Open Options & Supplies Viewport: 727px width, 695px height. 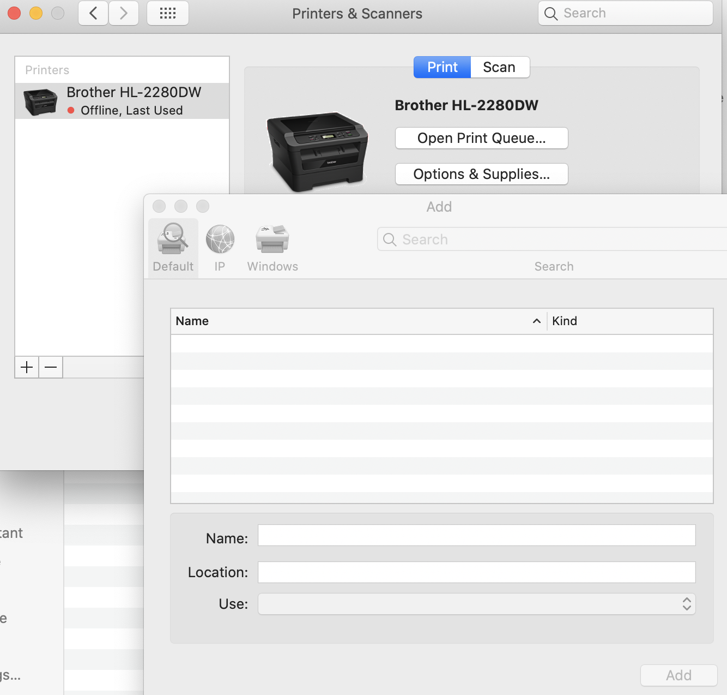point(481,174)
